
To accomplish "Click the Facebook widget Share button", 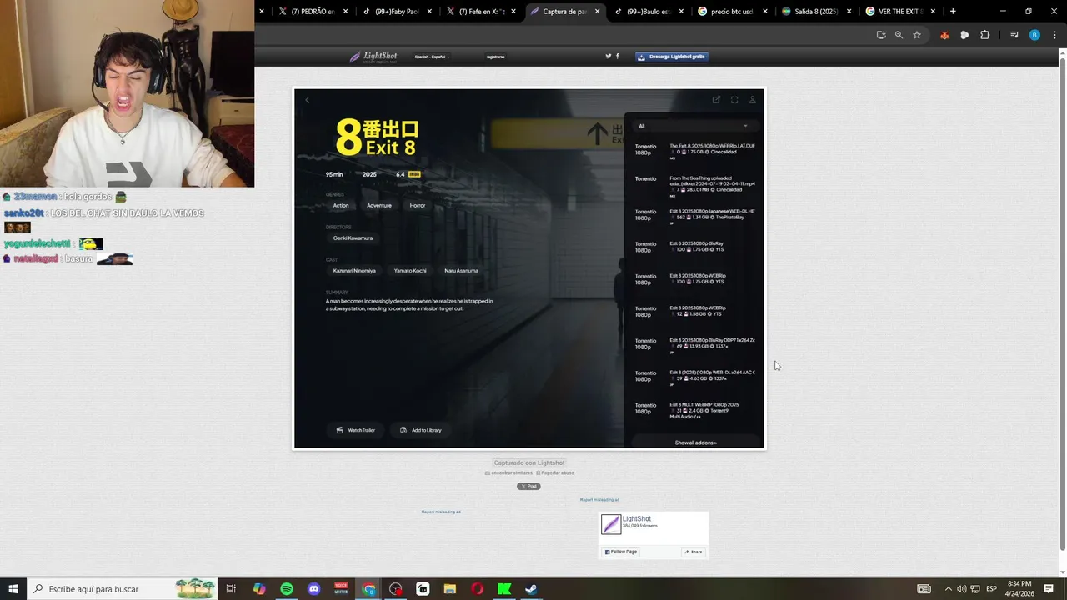I will click(x=694, y=552).
